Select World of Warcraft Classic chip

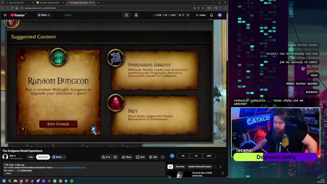tap(200, 167)
